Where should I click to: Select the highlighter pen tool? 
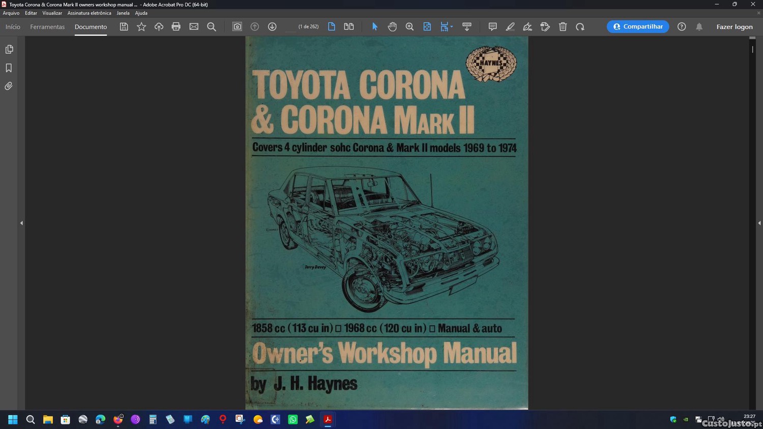click(510, 26)
